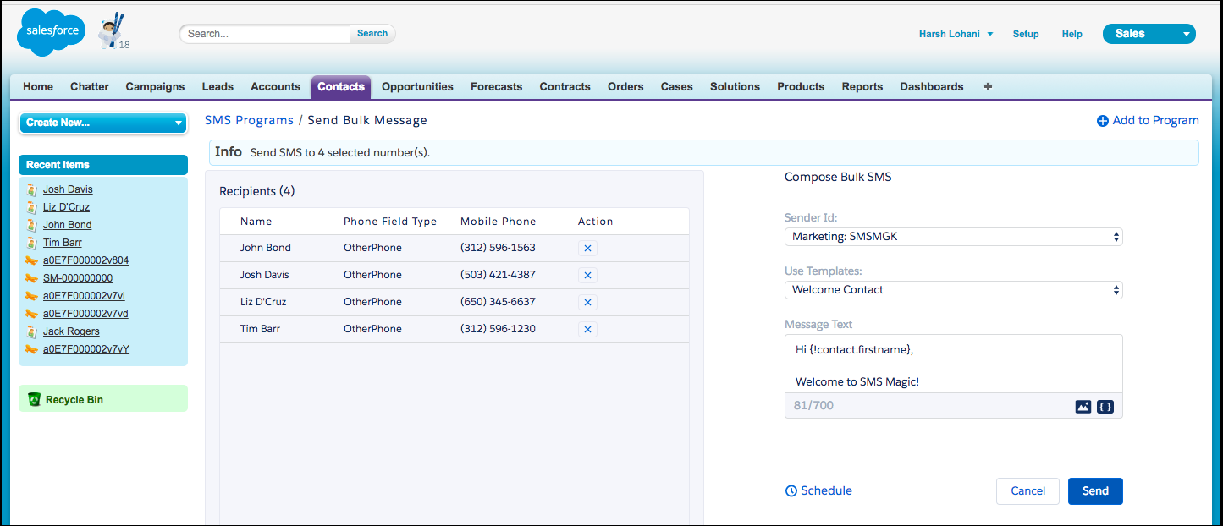Open the Sales app switcher menu
1223x526 pixels.
click(x=1149, y=34)
